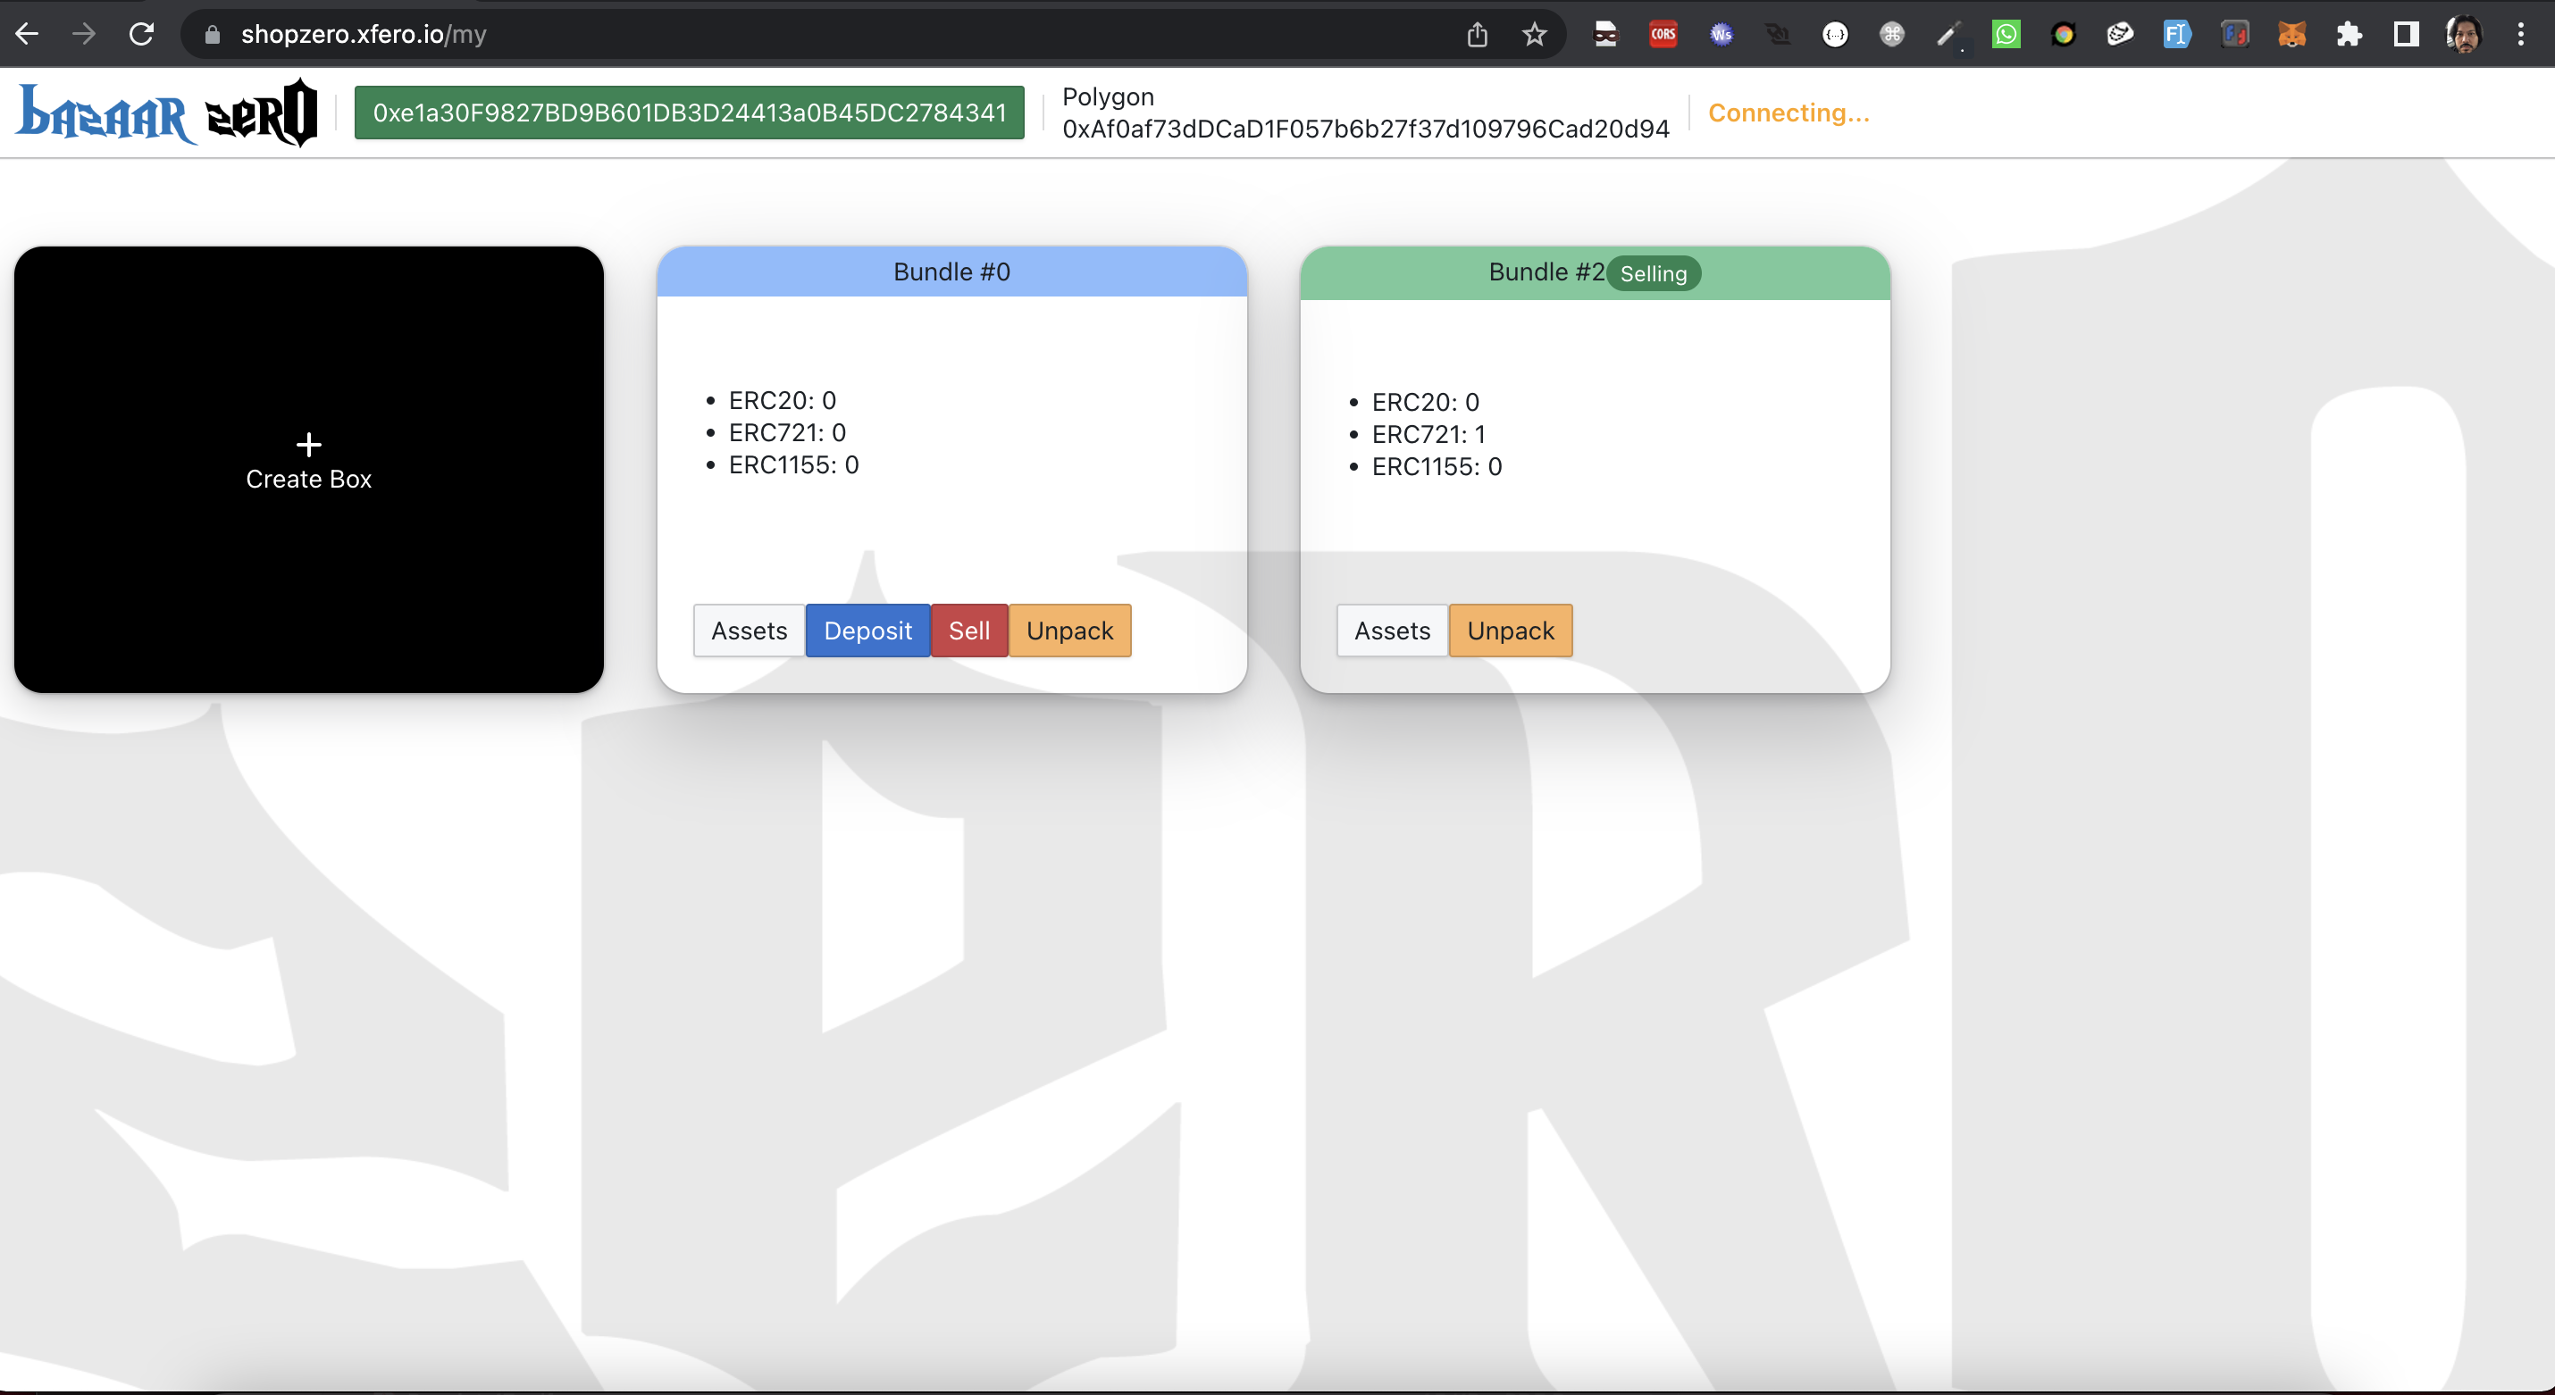
Task: Click the share page icon
Action: pos(1477,35)
